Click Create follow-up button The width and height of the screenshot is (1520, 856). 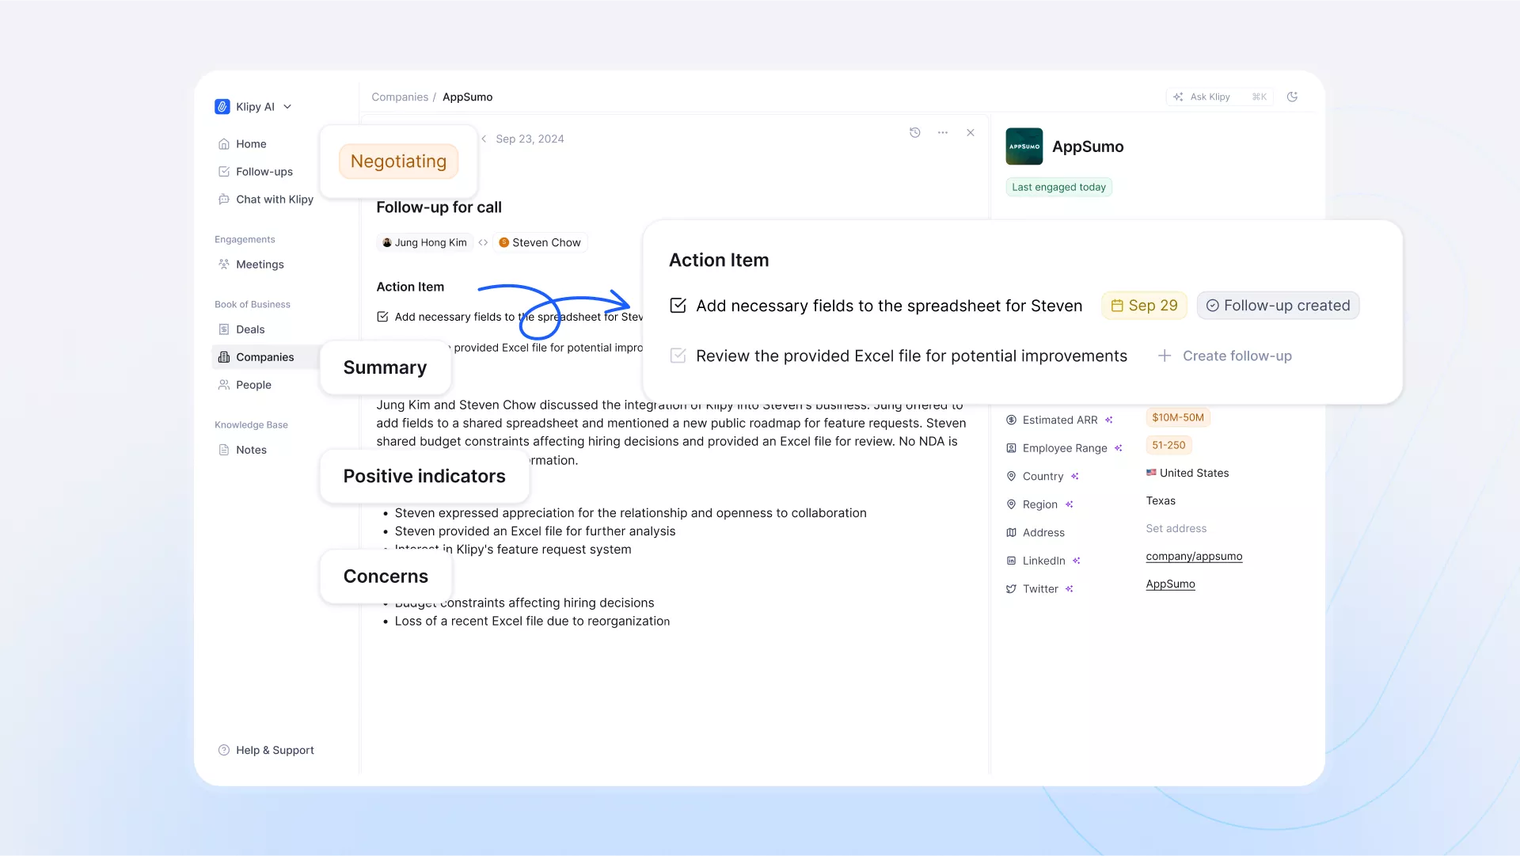(x=1225, y=356)
